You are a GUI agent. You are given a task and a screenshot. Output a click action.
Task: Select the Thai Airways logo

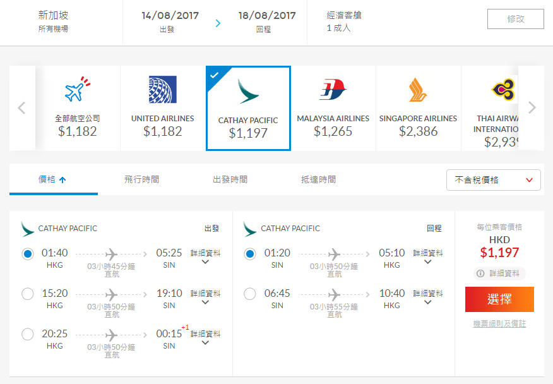[x=503, y=90]
